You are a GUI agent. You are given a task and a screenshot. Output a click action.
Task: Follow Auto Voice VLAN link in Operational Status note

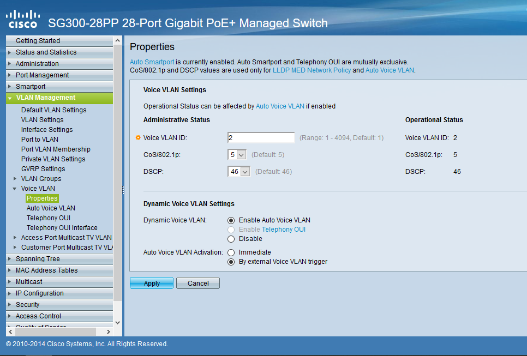click(280, 106)
